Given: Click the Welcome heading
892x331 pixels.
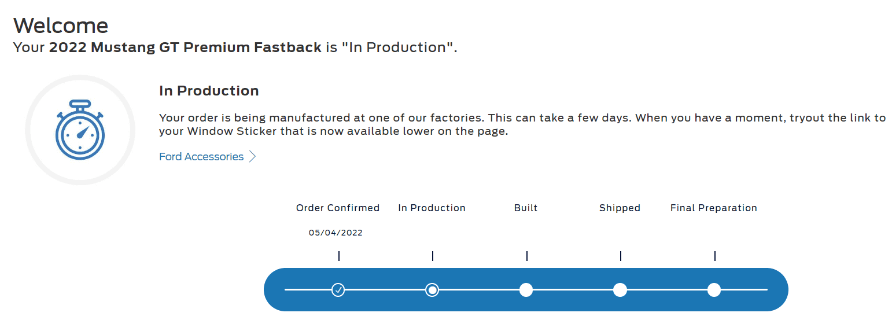Looking at the screenshot, I should tap(61, 25).
